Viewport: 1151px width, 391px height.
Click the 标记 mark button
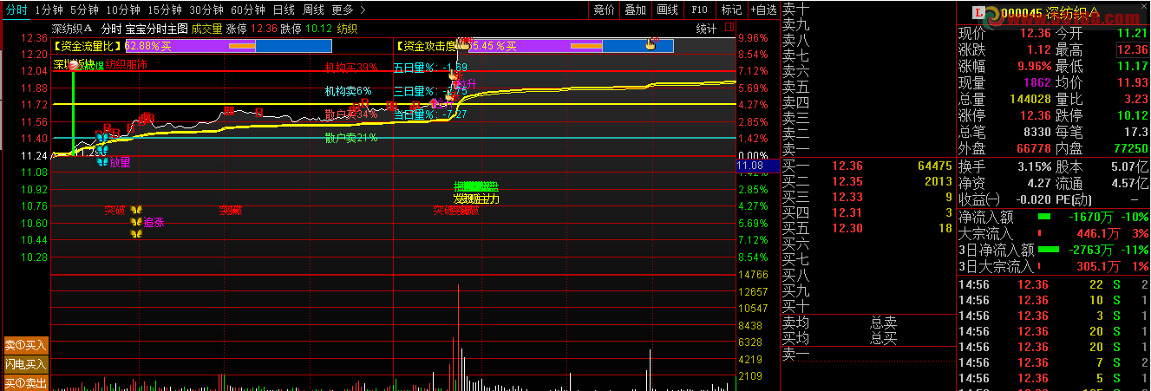731,10
